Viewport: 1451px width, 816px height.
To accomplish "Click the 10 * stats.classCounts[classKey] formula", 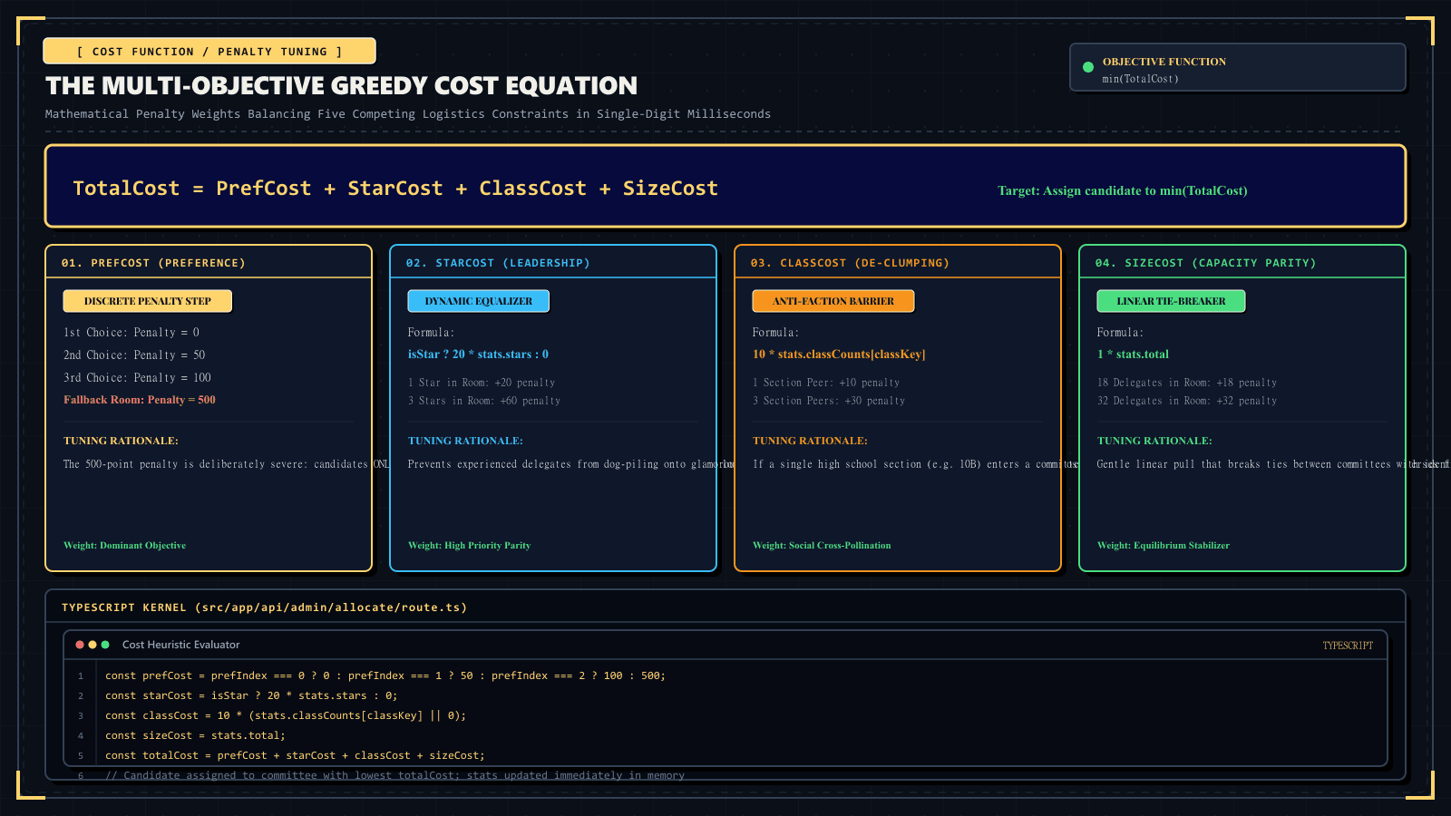I will coord(839,355).
